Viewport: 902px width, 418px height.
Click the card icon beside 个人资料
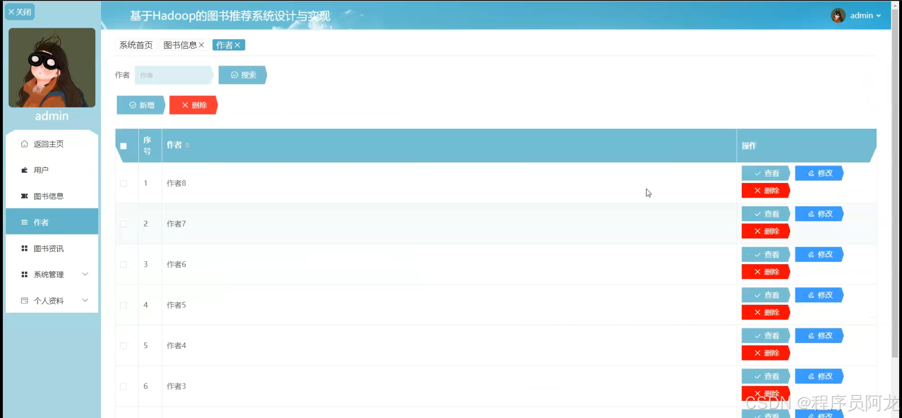(x=25, y=300)
